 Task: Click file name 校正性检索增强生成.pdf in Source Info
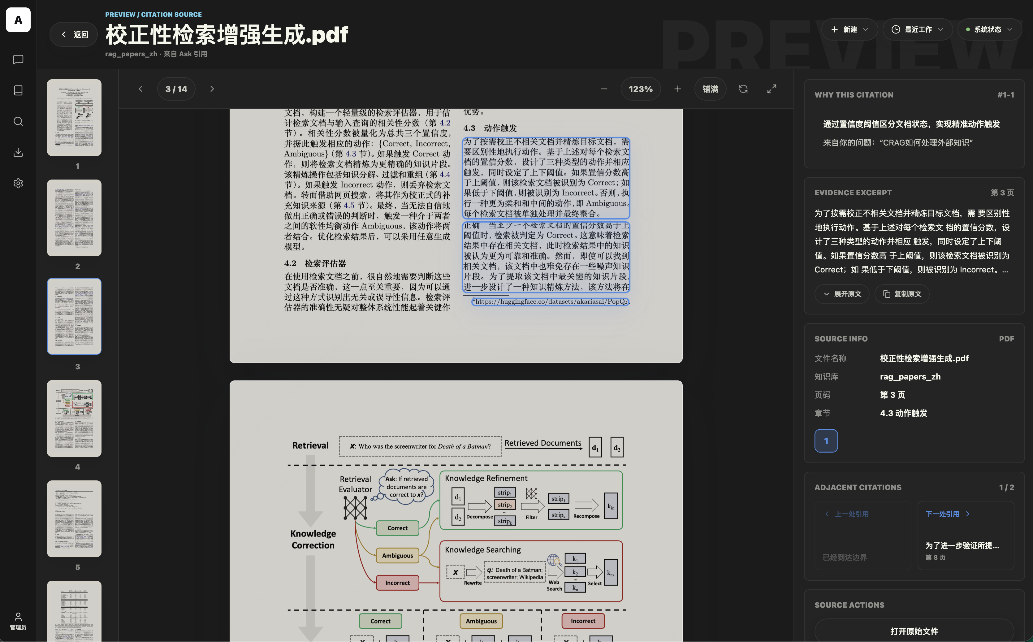point(924,358)
